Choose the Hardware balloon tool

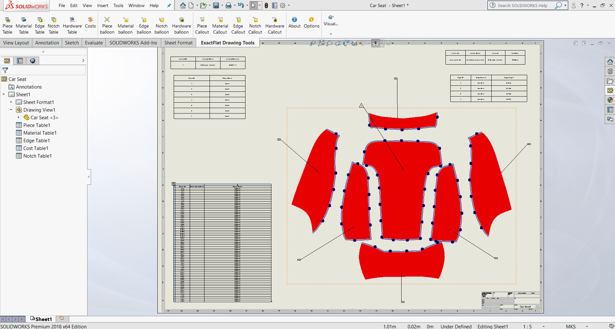pos(181,26)
